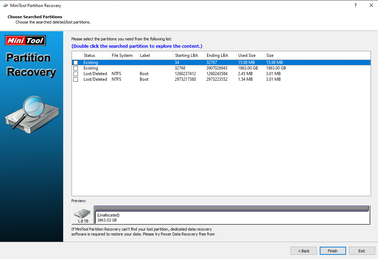The width and height of the screenshot is (378, 259).
Task: Sort by the Starting LBA column header
Action: tap(189, 55)
